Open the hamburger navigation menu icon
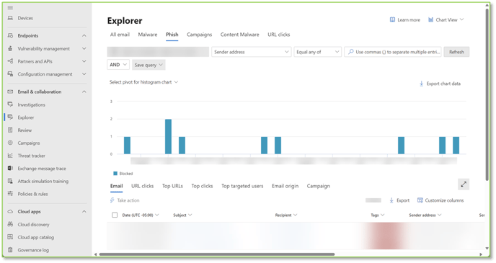This screenshot has height=263, width=496. click(10, 8)
